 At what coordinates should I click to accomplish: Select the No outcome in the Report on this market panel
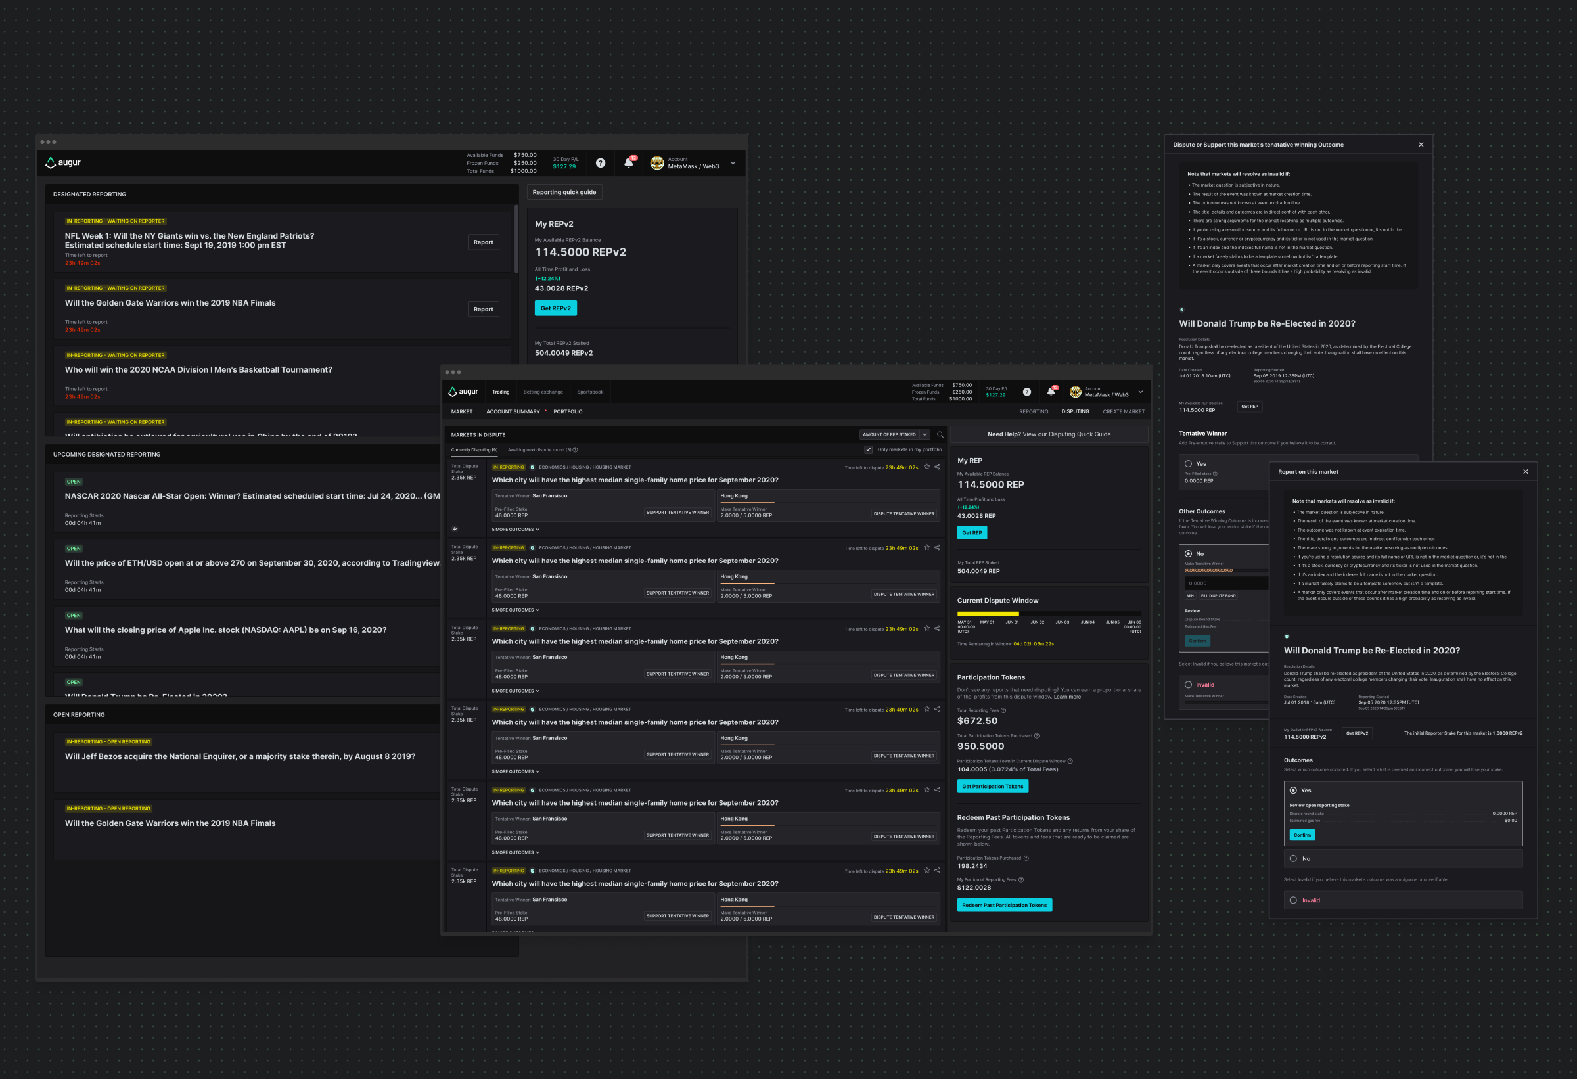[1293, 858]
